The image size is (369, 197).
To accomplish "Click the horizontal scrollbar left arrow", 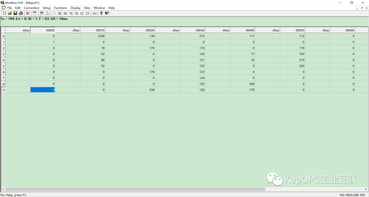I will tap(3, 189).
